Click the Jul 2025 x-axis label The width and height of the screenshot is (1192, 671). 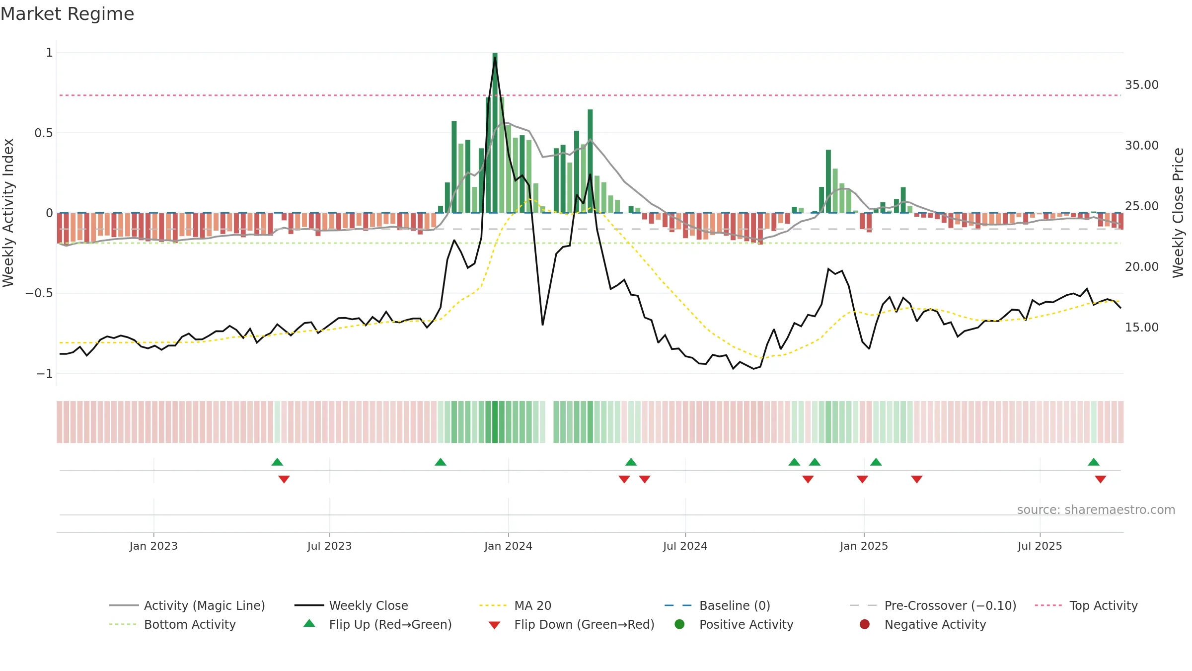tap(1040, 546)
